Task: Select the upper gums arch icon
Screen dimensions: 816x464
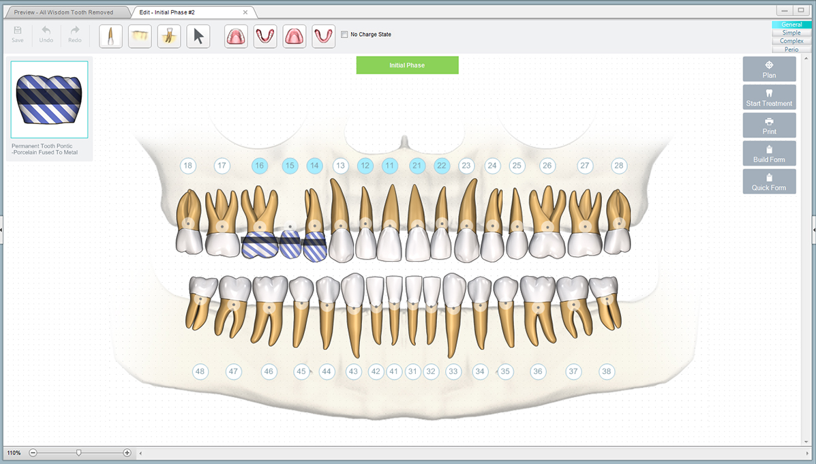Action: pos(294,35)
